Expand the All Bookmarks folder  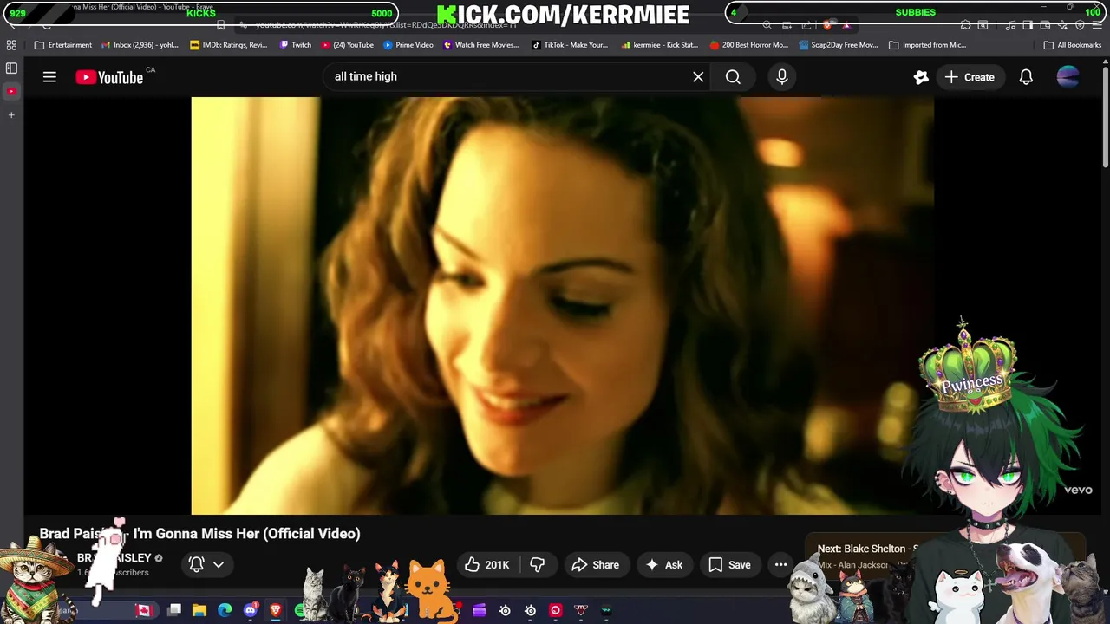(1073, 45)
